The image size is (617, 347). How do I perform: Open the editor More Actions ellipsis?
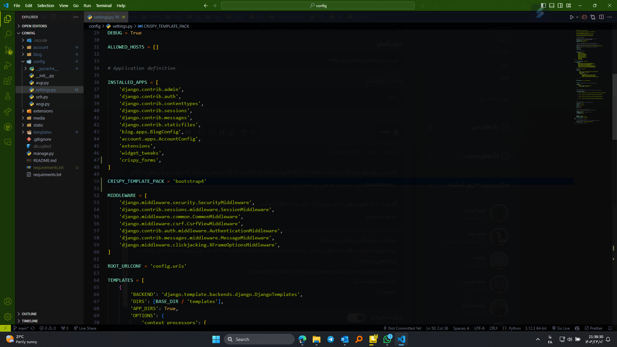pyautogui.click(x=610, y=17)
